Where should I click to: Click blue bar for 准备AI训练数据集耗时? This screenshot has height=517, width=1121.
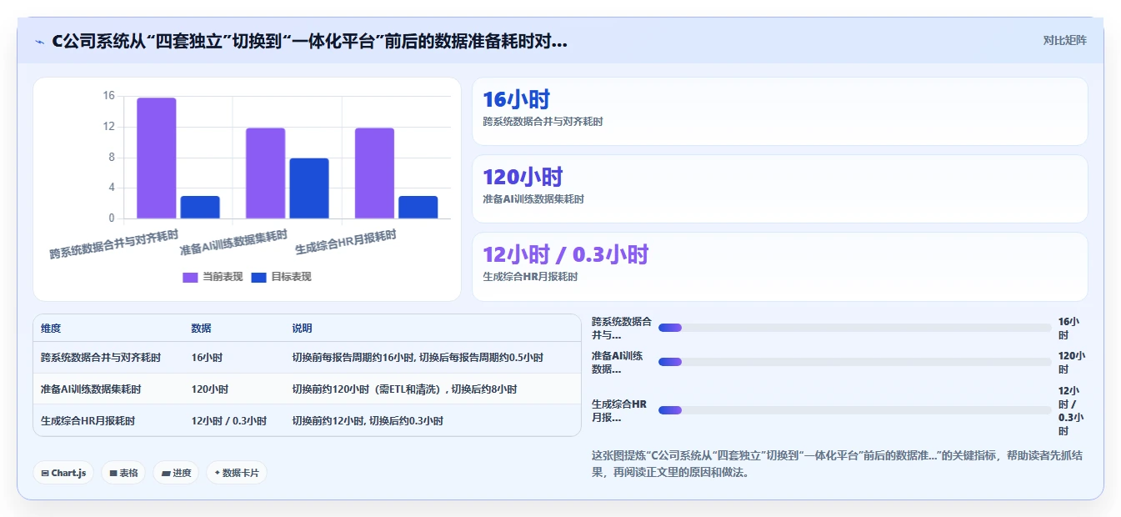coord(309,188)
